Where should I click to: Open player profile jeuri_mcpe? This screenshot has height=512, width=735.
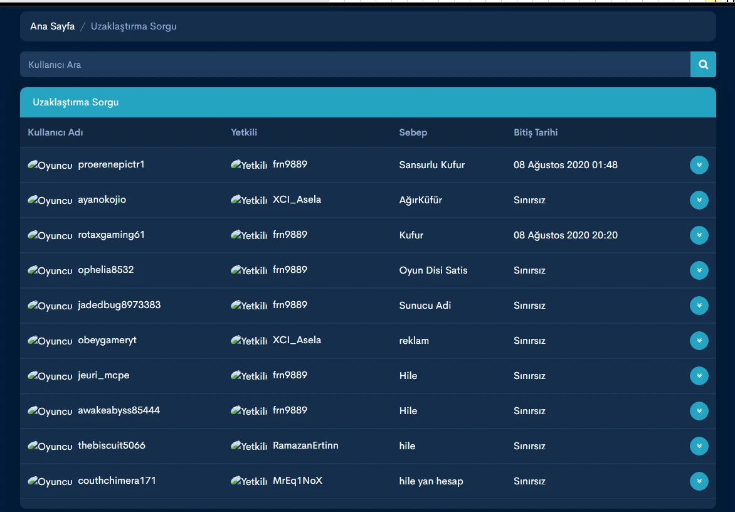103,376
